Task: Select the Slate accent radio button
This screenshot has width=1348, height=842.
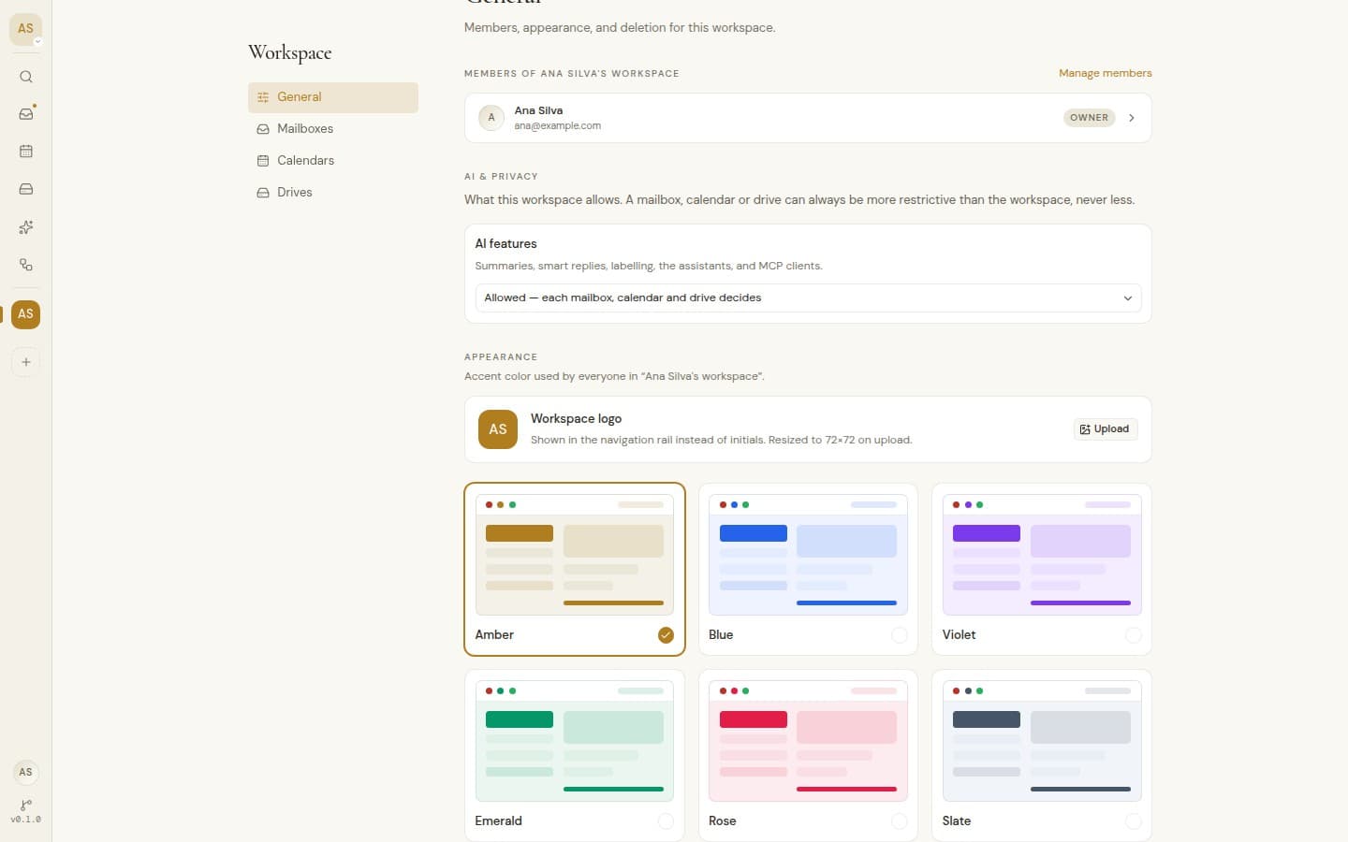Action: 1133,821
